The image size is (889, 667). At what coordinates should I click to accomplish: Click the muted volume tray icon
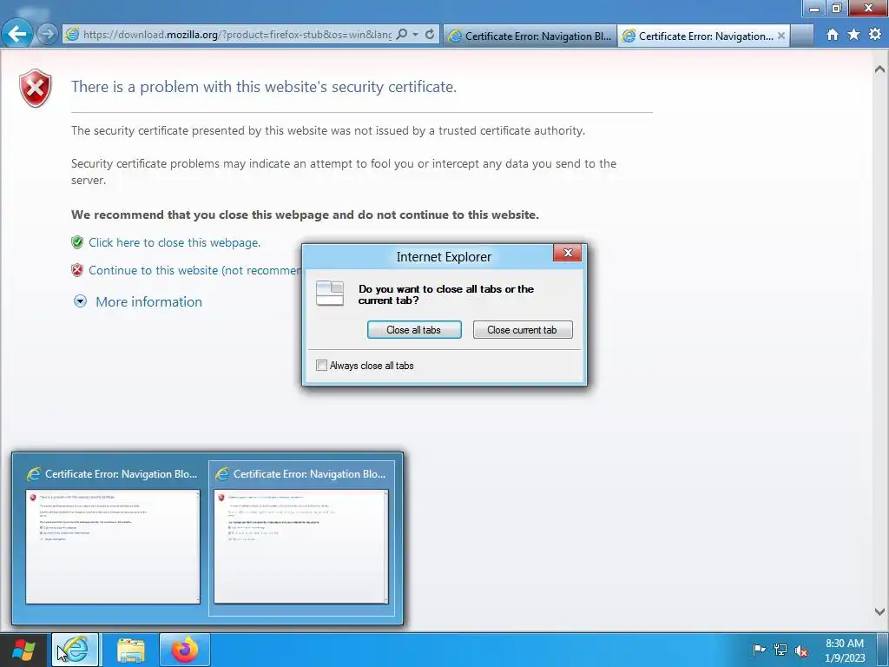coord(801,650)
